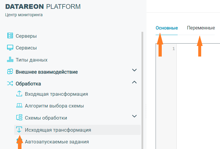Viewport: 220px width, 149px height.
Task: Click the Серверы server rack icon
Action: click(10, 36)
